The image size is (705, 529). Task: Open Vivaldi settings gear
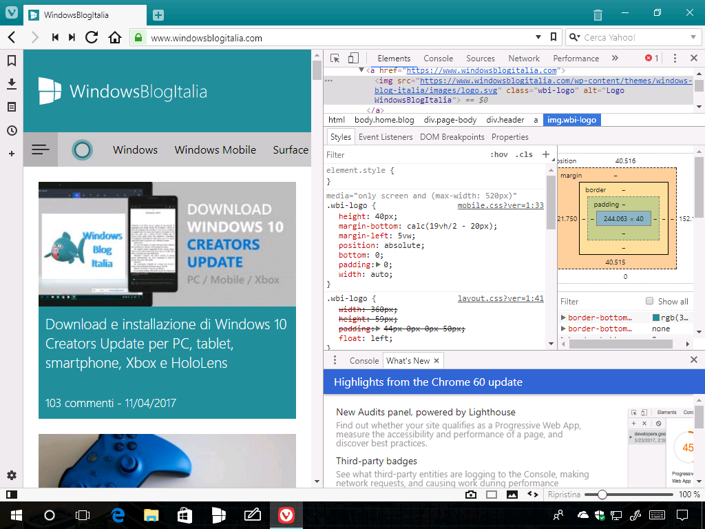12,475
